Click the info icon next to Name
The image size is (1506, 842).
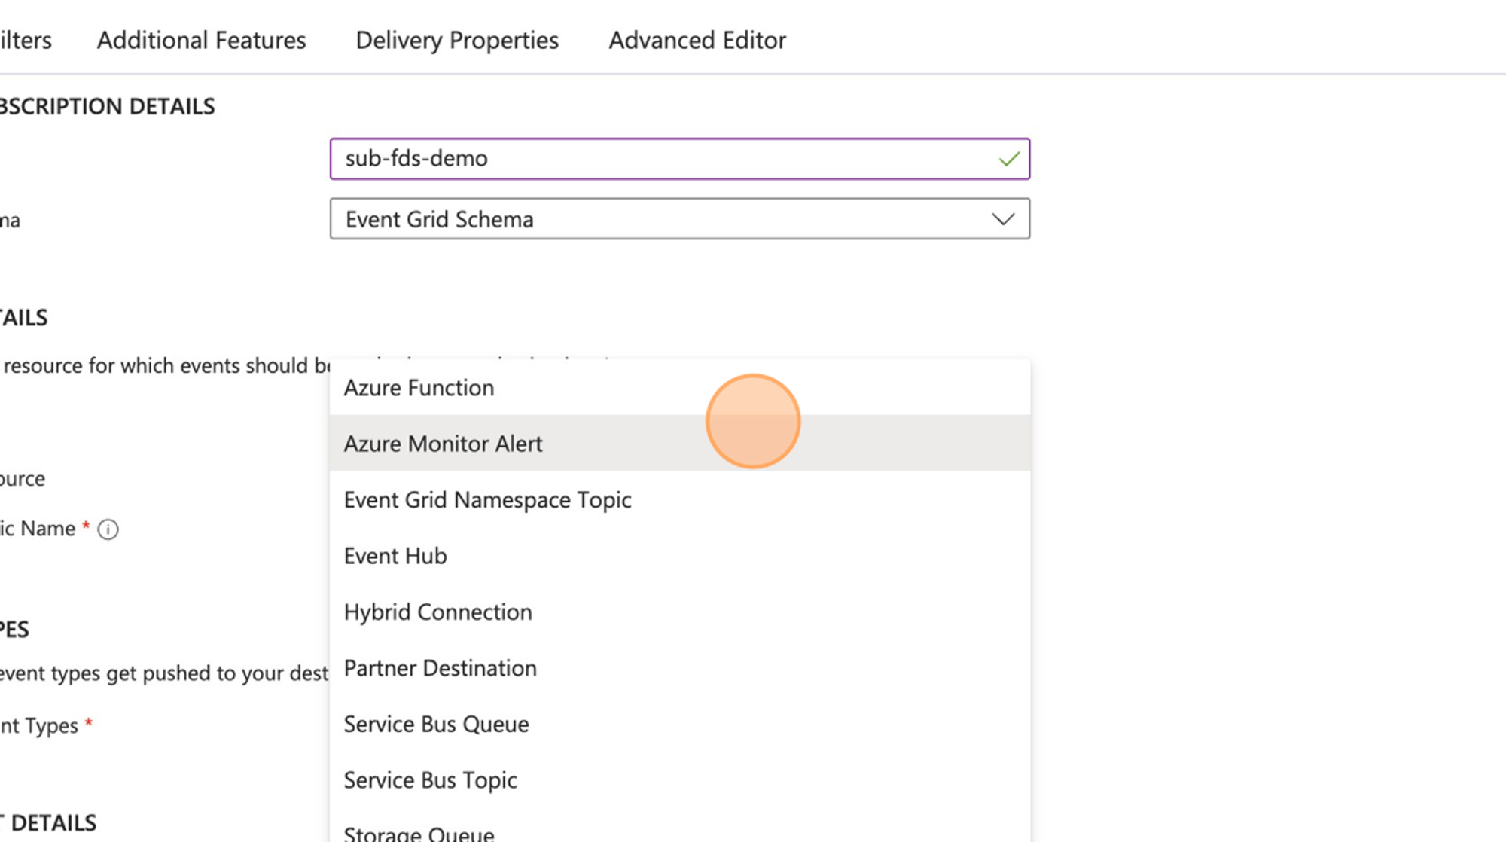click(108, 529)
